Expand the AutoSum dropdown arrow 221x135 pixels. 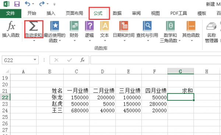tap(34, 41)
